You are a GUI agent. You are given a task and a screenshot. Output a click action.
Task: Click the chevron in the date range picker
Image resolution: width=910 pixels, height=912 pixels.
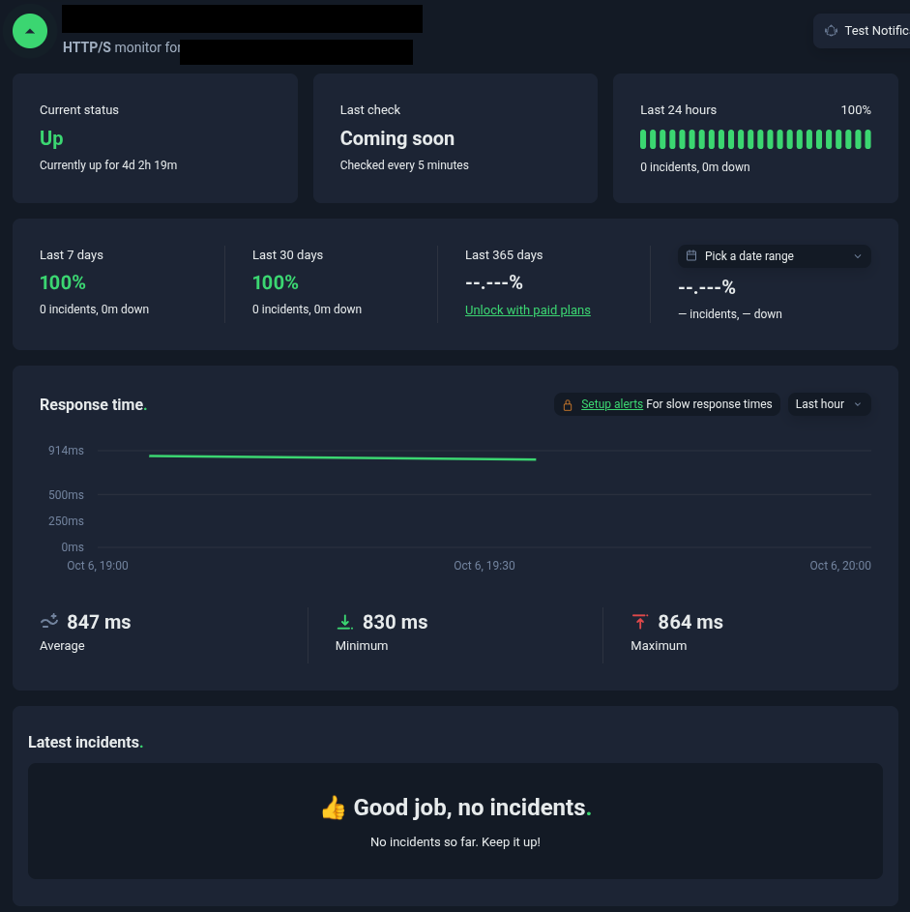point(858,256)
